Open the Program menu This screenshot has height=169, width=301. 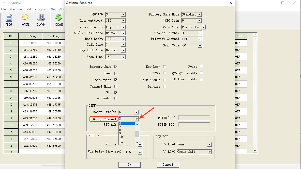[41, 9]
